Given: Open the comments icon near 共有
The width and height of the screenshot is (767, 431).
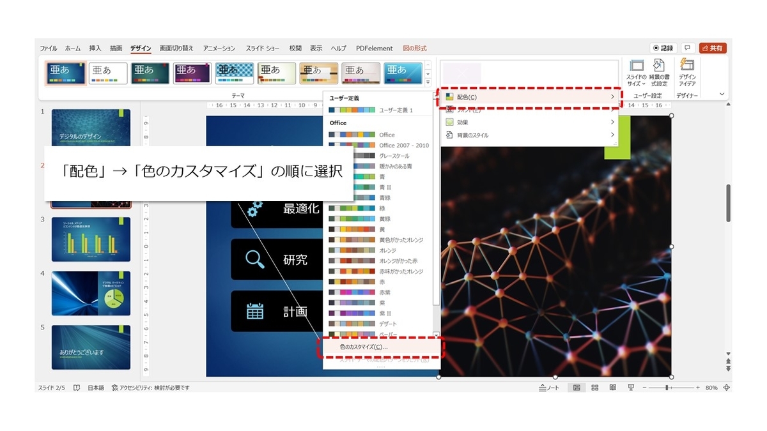Looking at the screenshot, I should [688, 48].
